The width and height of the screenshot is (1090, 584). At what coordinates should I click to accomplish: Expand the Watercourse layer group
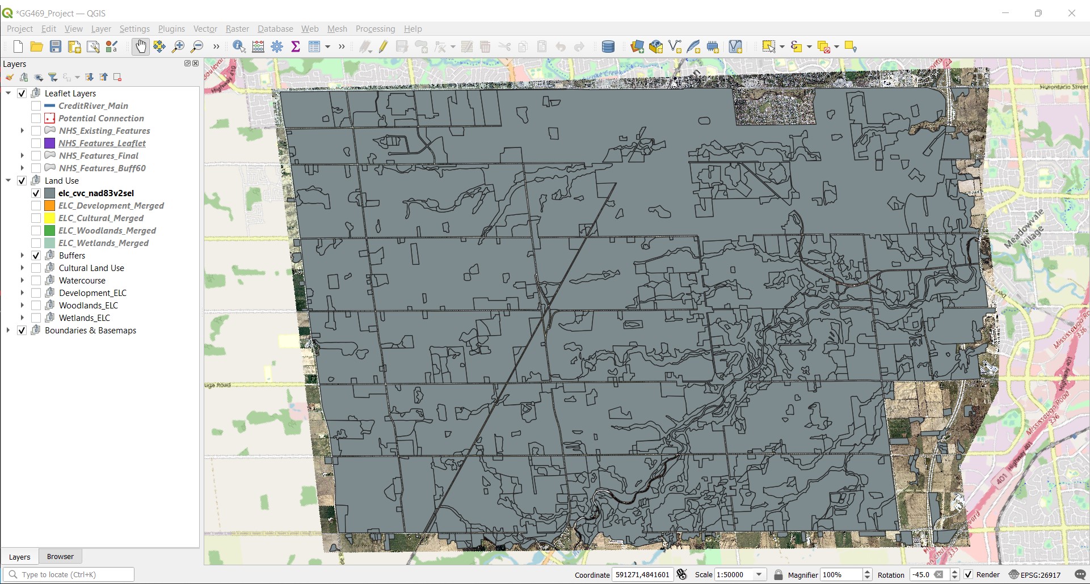(x=22, y=281)
